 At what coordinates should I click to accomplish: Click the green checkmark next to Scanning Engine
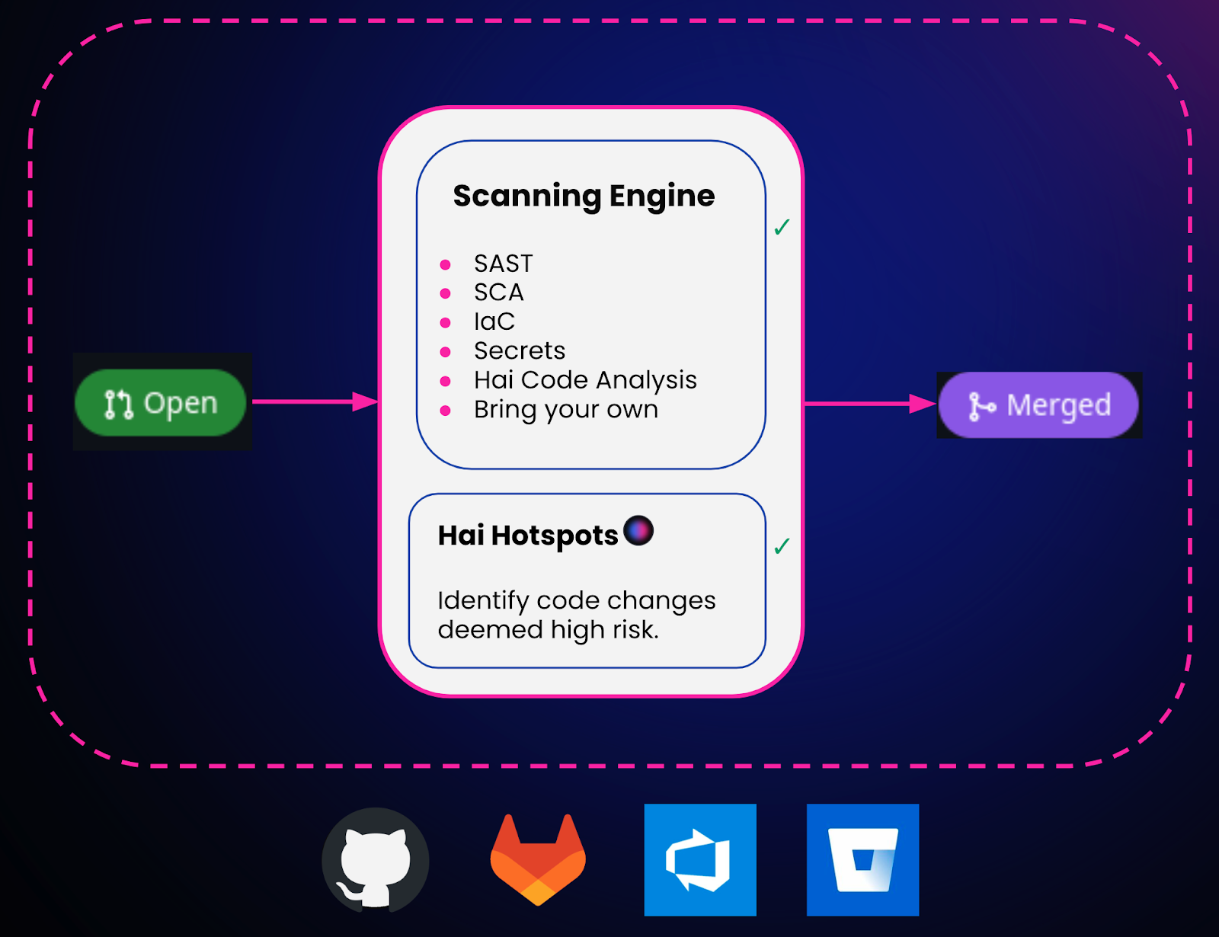coord(782,227)
